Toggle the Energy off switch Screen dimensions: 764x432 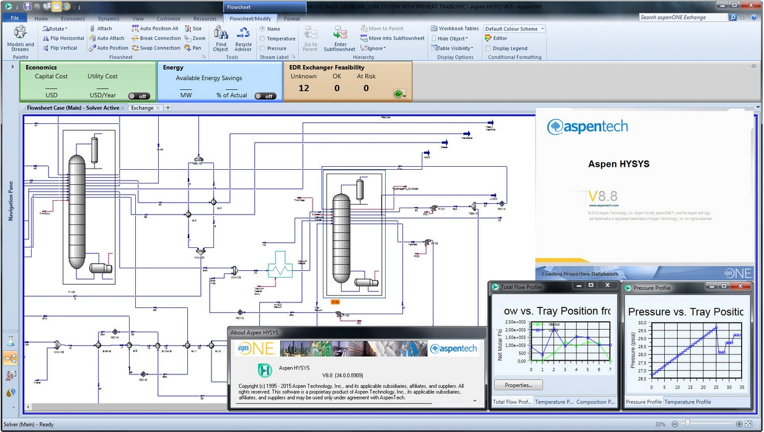point(265,96)
